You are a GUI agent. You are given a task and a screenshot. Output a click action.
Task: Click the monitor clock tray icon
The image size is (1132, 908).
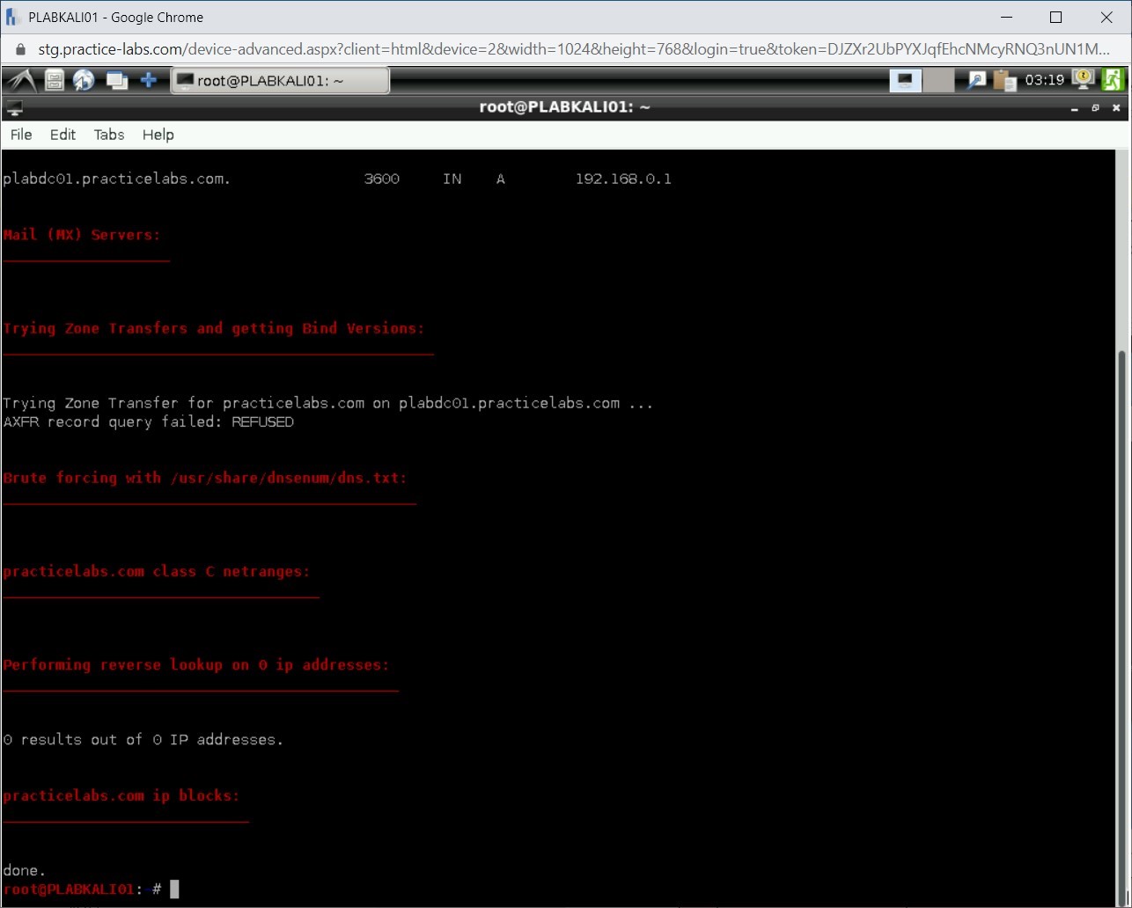pos(1083,80)
